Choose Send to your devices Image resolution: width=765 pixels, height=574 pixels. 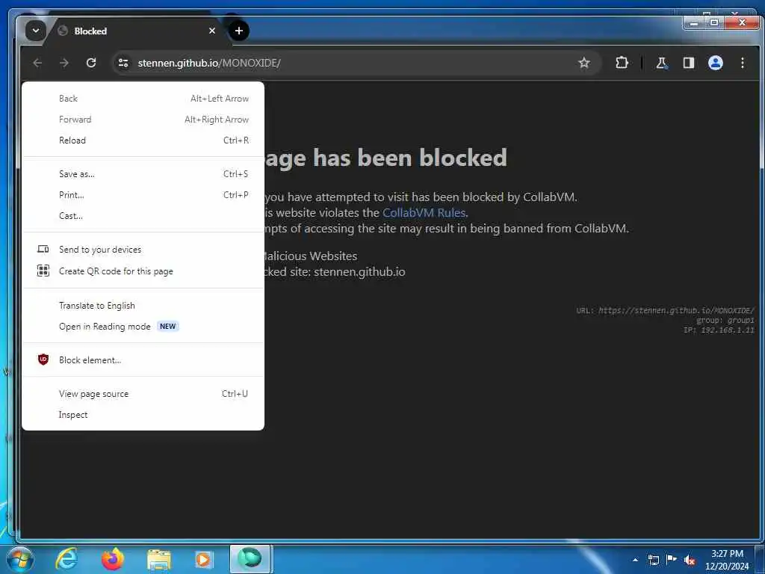point(143,250)
